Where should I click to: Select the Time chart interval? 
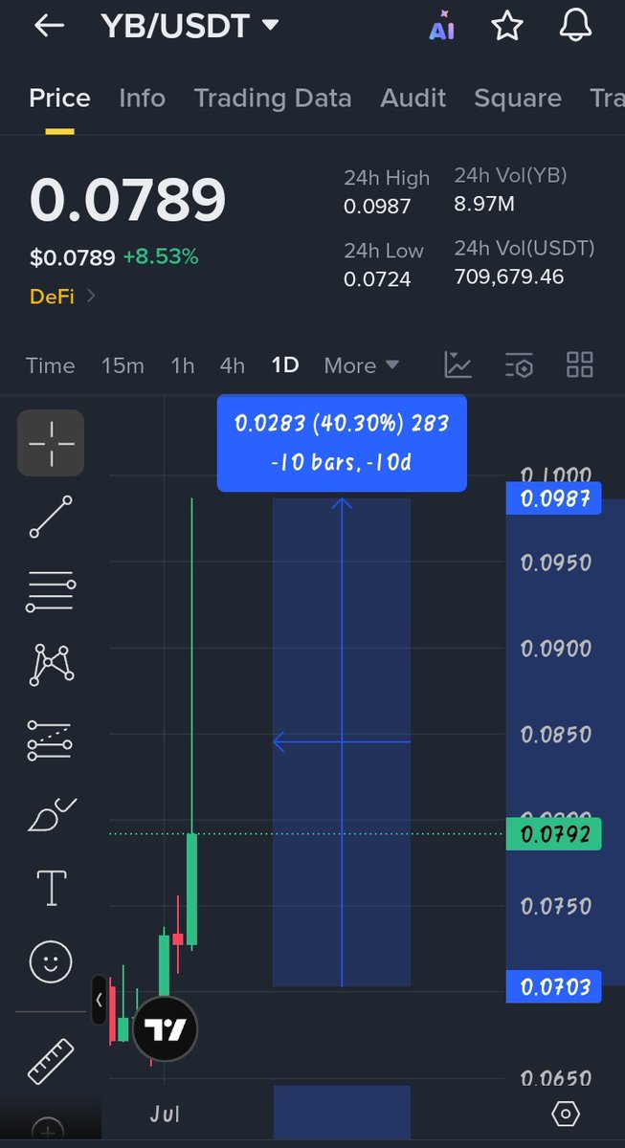tap(50, 365)
